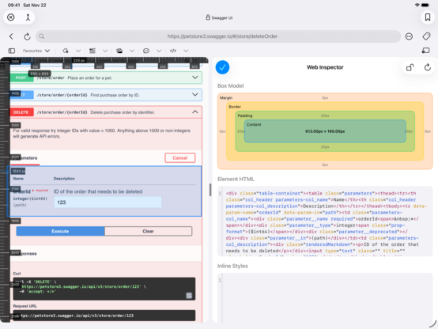Image resolution: width=438 pixels, height=329 pixels.
Task: Click the Cancel button in Parameters
Action: 180,158
